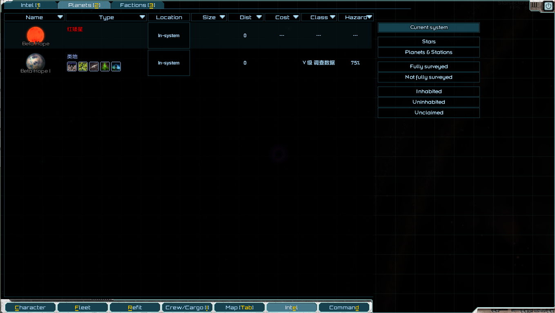The image size is (555, 313).
Task: Open the Fleet screen
Action: point(82,307)
